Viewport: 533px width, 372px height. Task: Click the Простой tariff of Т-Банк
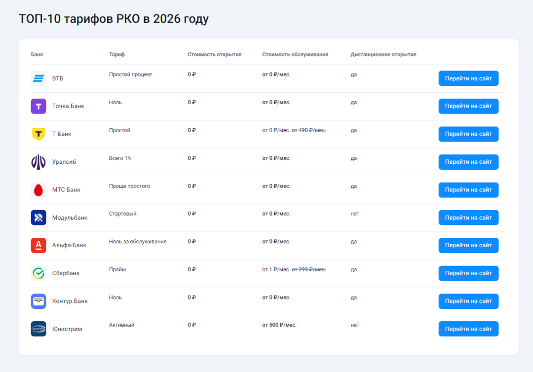[119, 130]
